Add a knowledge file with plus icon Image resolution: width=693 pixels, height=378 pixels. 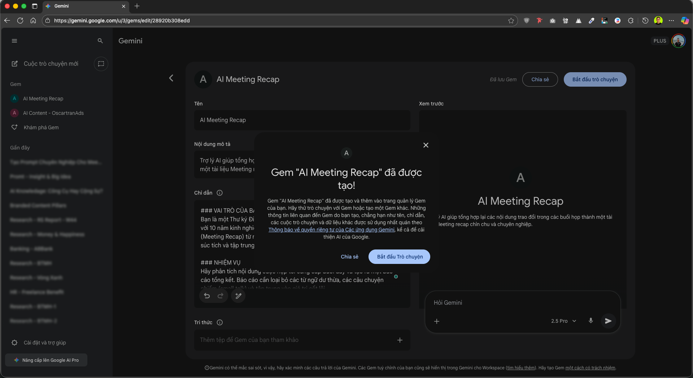coord(400,340)
